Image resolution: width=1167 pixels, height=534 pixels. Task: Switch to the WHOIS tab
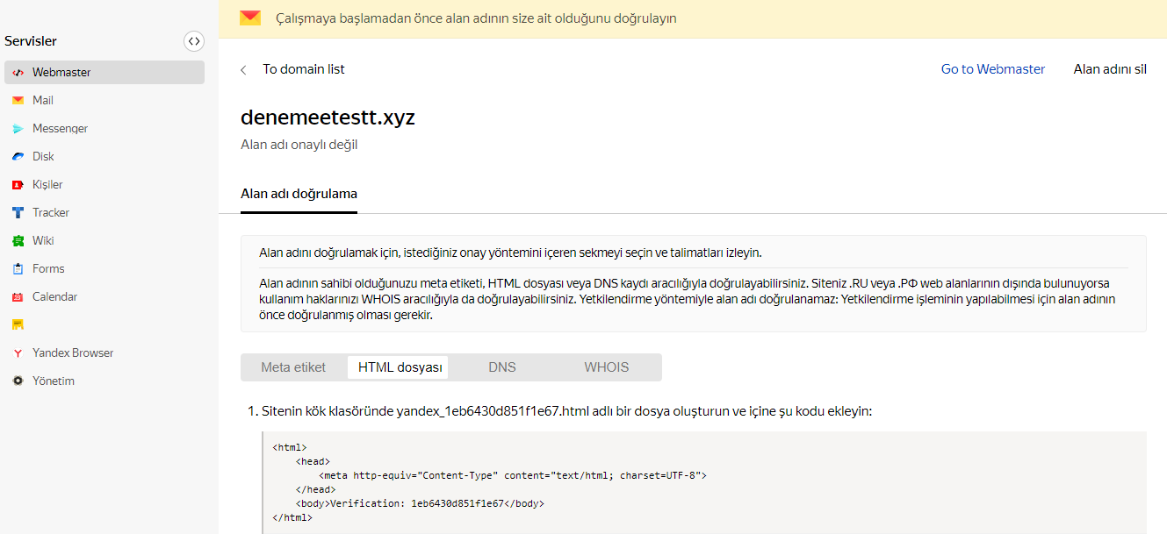(x=607, y=367)
